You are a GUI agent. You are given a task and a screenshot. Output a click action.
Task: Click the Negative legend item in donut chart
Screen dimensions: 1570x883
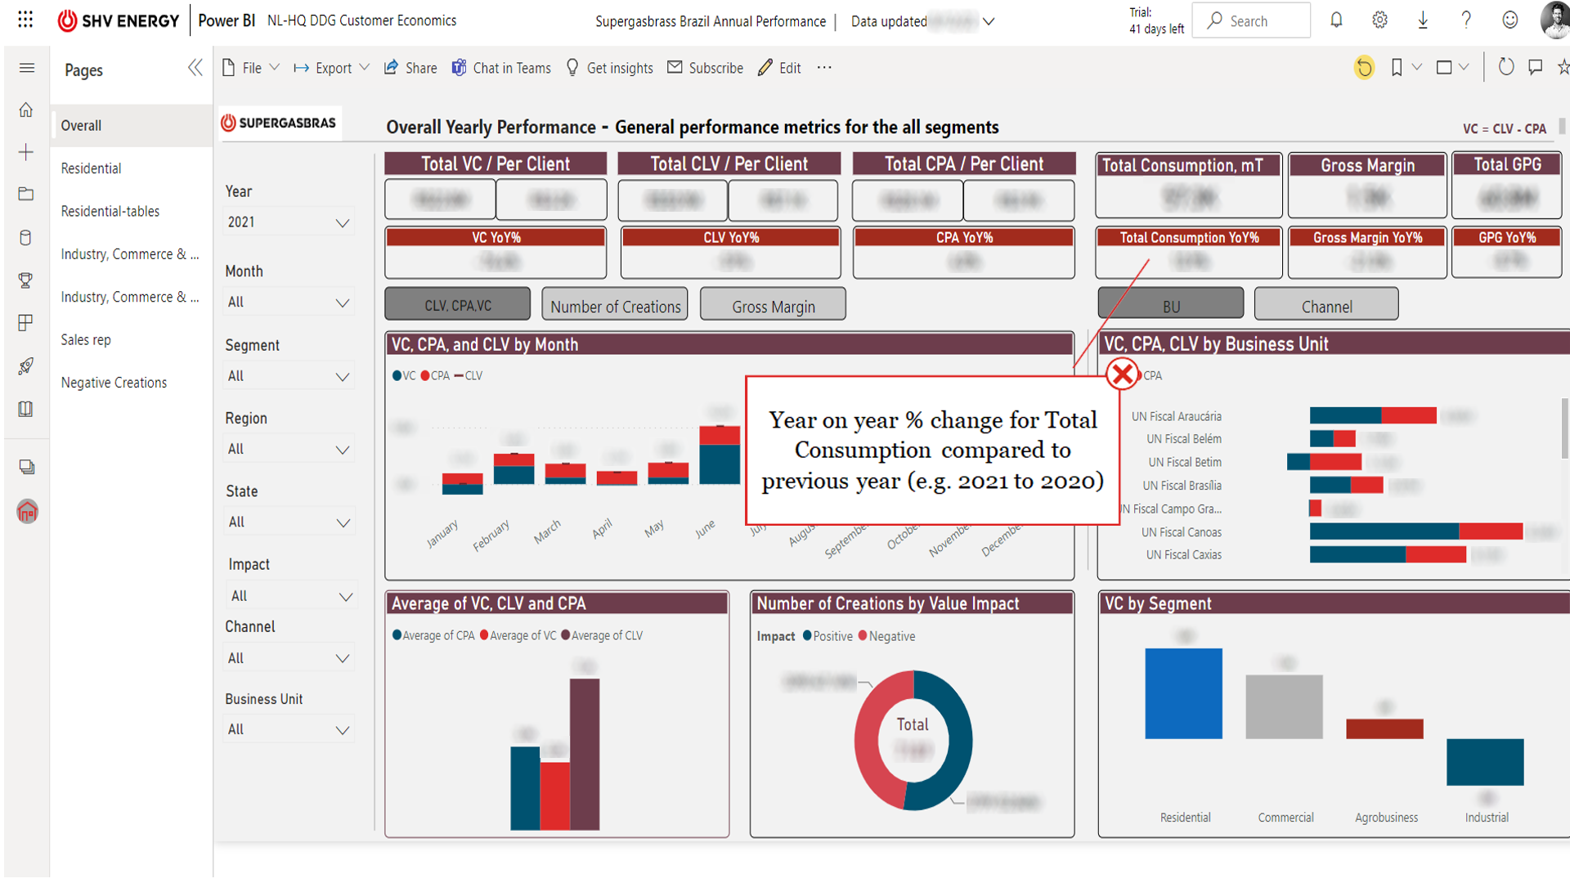(x=886, y=636)
